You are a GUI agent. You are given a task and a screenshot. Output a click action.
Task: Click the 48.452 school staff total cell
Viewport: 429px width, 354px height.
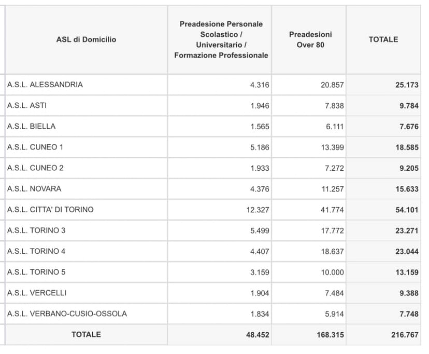point(258,335)
